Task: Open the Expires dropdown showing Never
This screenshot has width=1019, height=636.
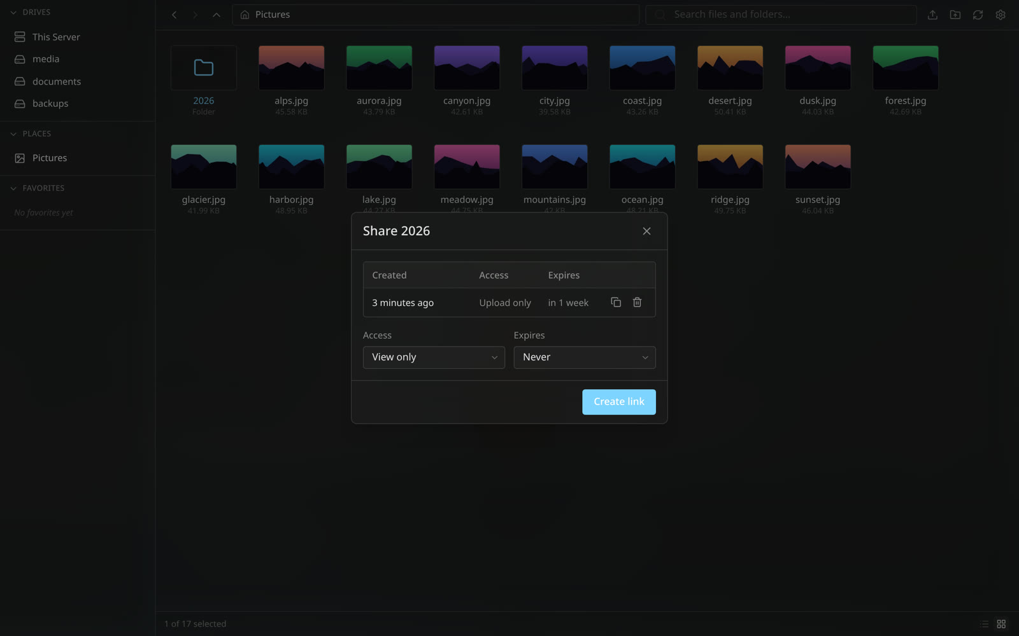Action: pyautogui.click(x=585, y=357)
